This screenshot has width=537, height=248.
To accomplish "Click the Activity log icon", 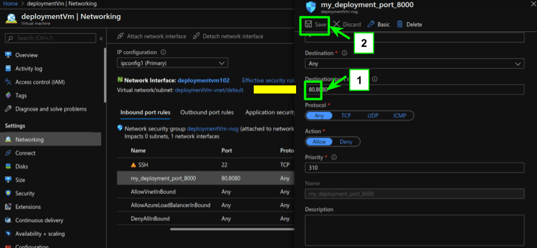I will tap(9, 69).
